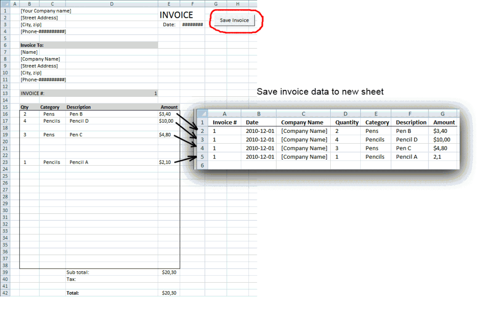
Task: Click the INVOICE title cell
Action: [x=176, y=15]
